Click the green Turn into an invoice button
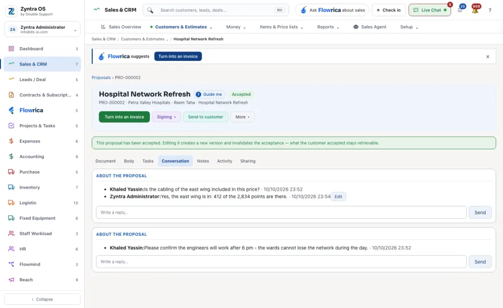This screenshot has height=308, width=503. pyautogui.click(x=124, y=117)
